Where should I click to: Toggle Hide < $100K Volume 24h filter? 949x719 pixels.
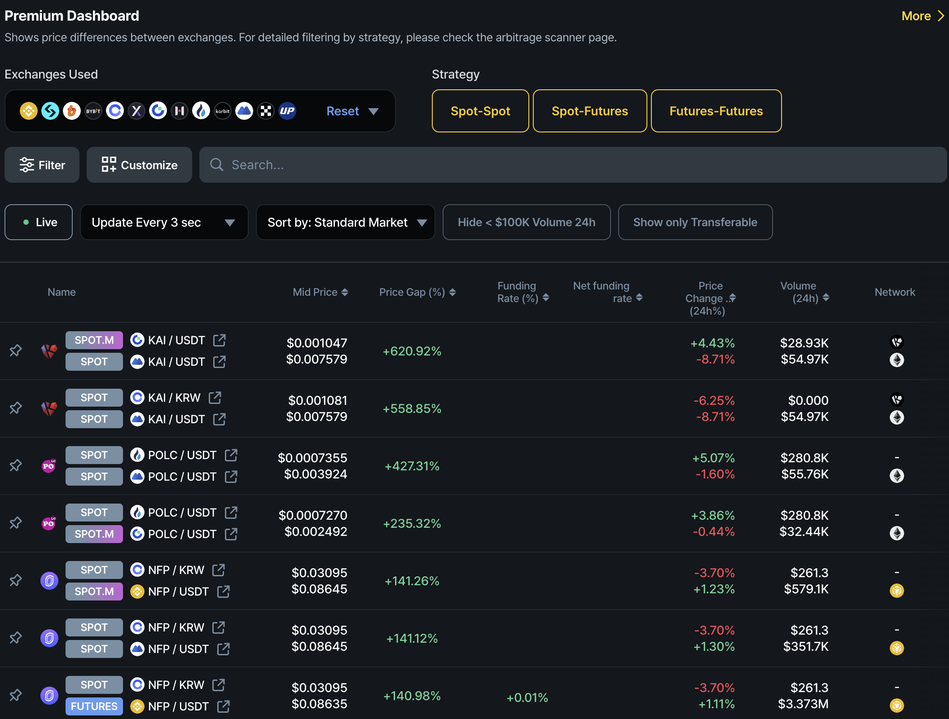point(526,222)
